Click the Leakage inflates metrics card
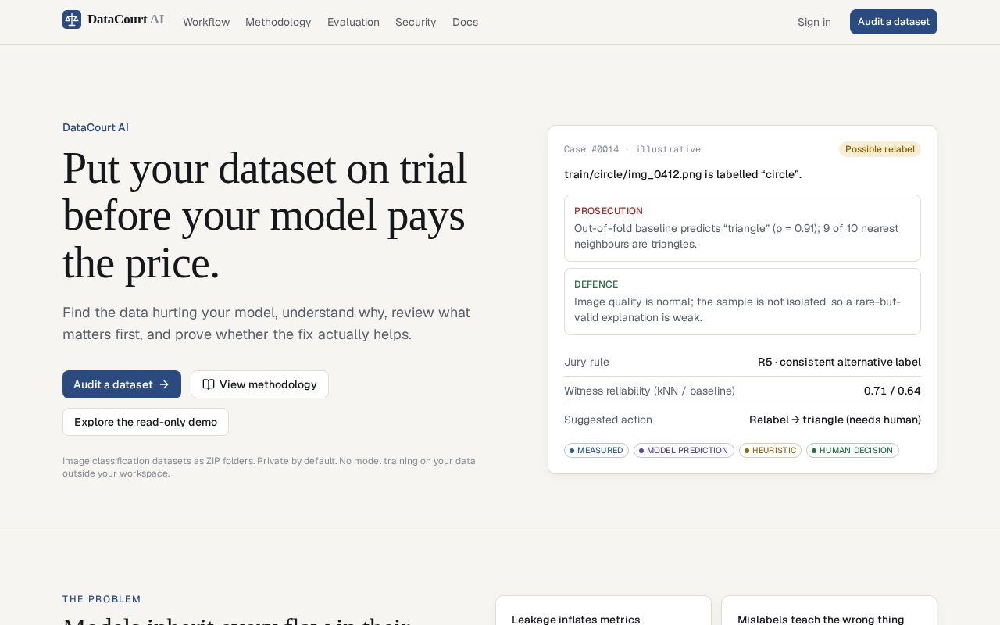The height and width of the screenshot is (625, 1000). click(603, 610)
